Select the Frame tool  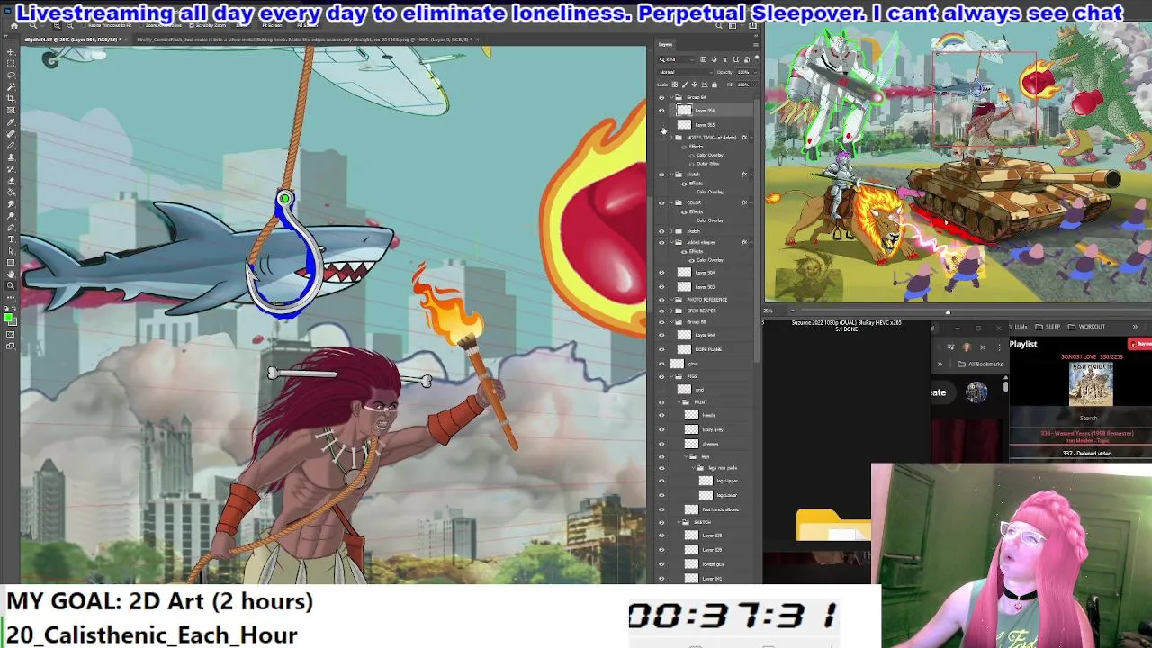(11, 109)
